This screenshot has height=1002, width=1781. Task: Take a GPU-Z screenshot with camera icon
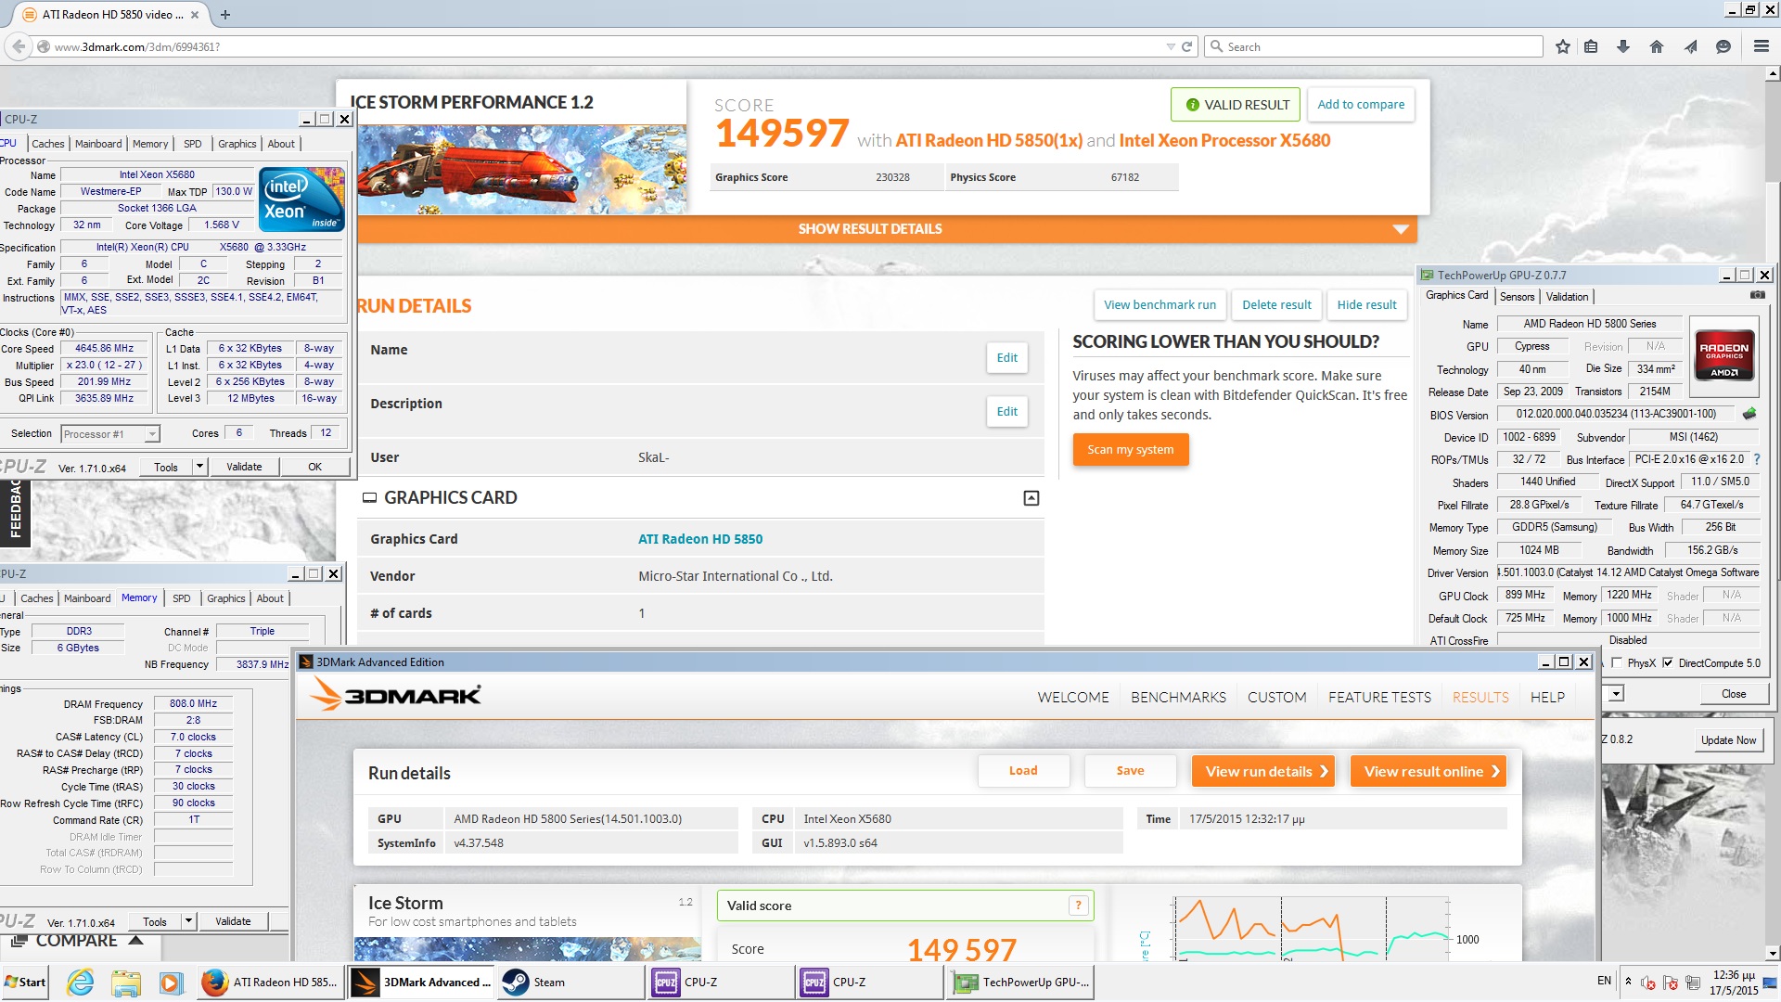click(x=1757, y=295)
